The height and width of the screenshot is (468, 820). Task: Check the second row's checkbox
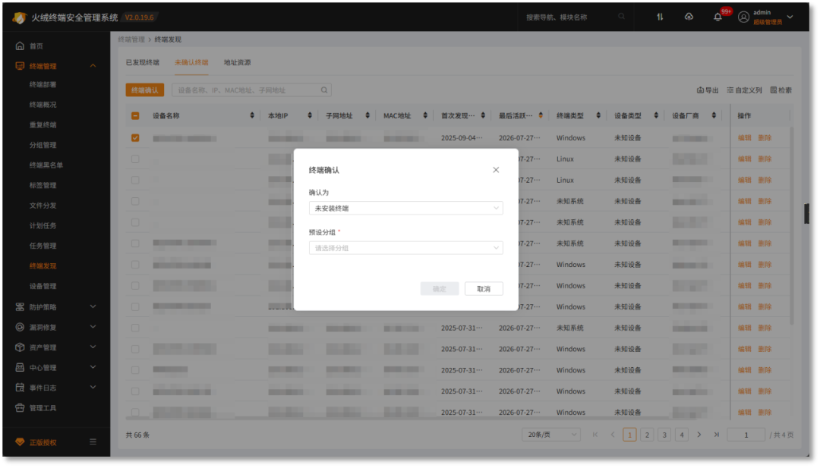pos(135,159)
